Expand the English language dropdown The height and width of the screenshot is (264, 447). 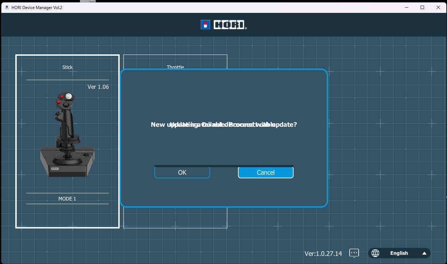(399, 253)
